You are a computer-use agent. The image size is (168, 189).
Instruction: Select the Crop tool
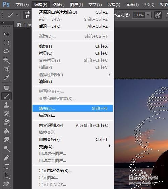6,69
